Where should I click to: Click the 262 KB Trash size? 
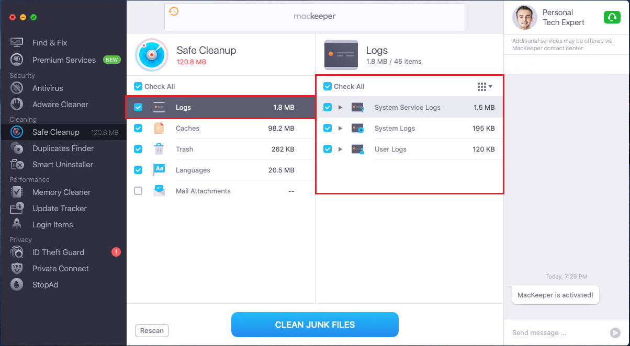click(283, 149)
